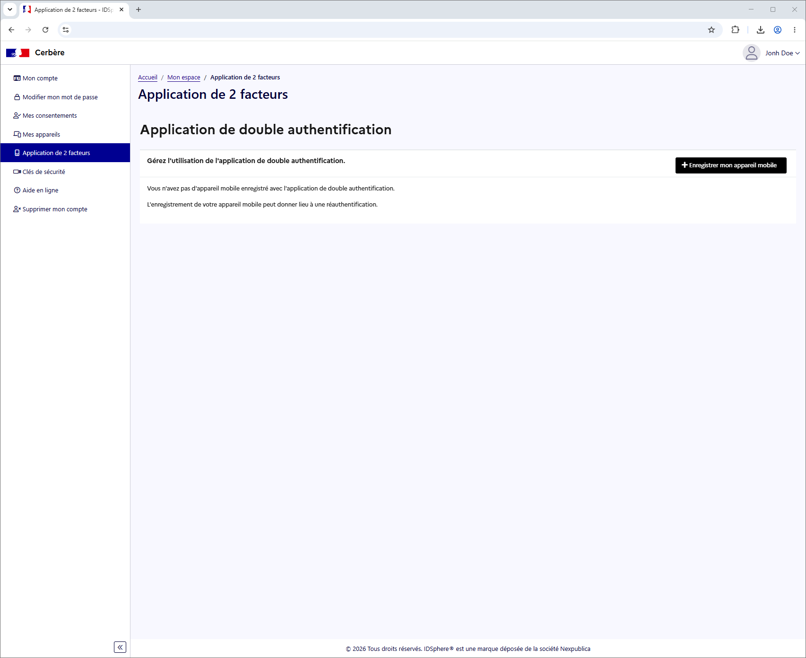The width and height of the screenshot is (806, 658).
Task: Click the footer copyright text
Action: point(468,649)
